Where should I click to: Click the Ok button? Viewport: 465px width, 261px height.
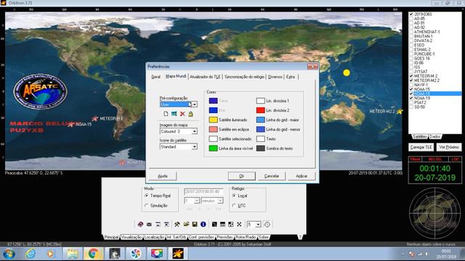tap(242, 175)
